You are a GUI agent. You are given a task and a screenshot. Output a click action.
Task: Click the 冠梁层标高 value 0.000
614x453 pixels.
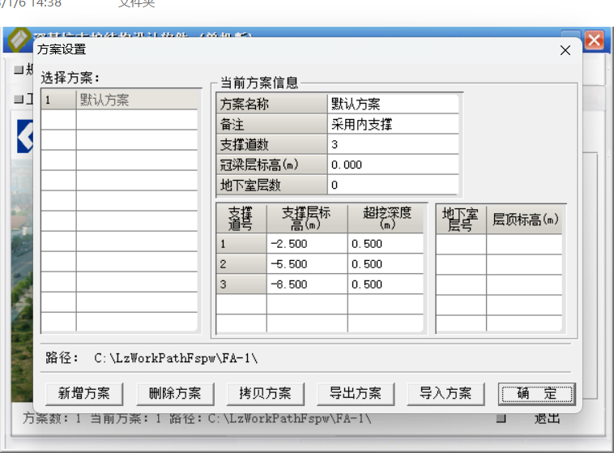[394, 165]
